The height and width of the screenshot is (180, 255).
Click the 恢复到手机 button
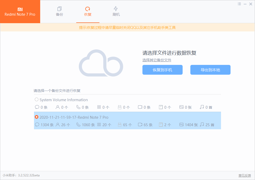[x=163, y=70]
